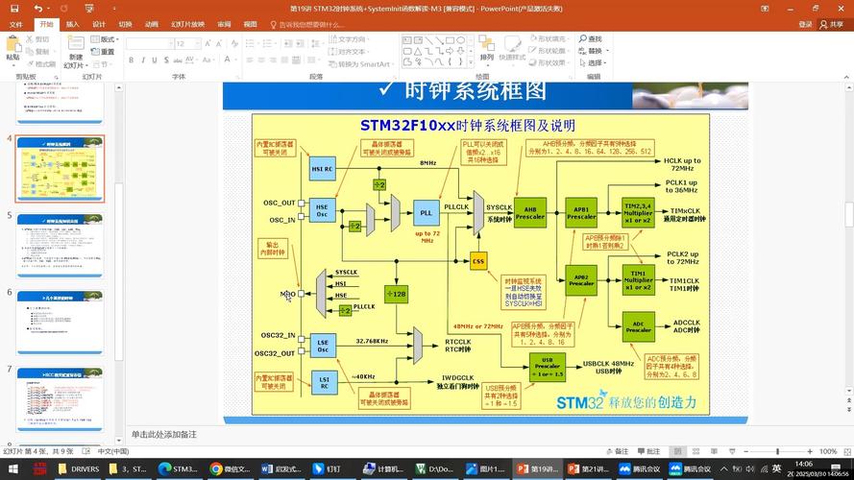The width and height of the screenshot is (854, 480).
Task: Collapse the ribbon with chevron
Action: 846,77
